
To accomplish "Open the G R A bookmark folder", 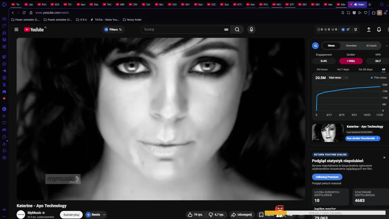I will point(81,20).
